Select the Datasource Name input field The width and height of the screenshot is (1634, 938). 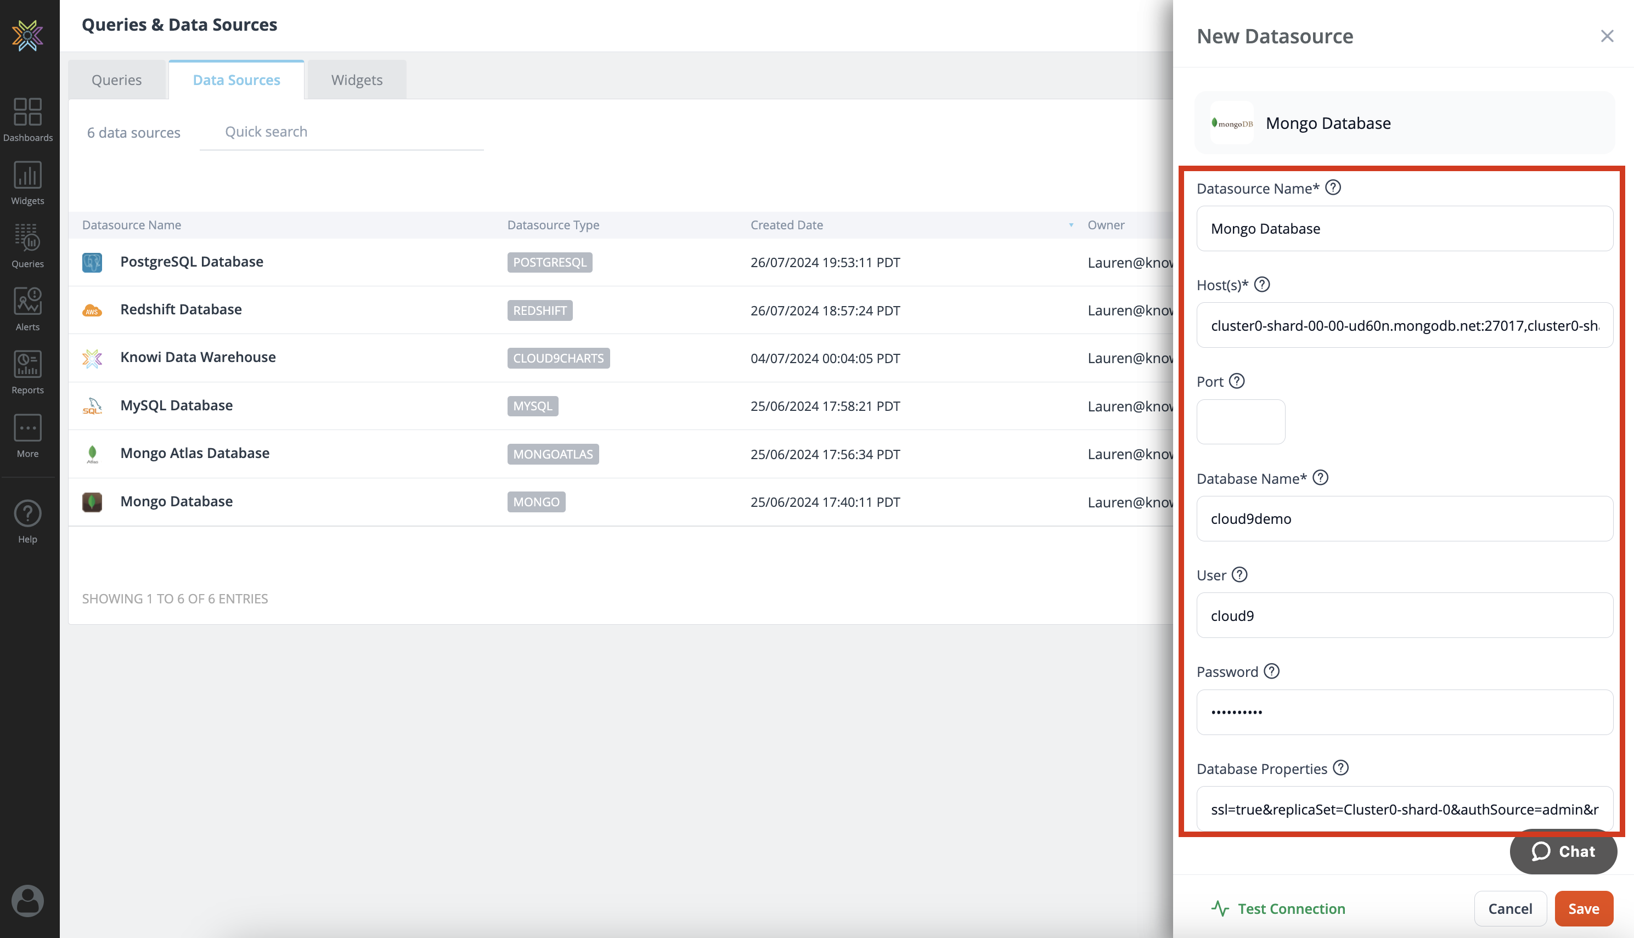coord(1405,228)
